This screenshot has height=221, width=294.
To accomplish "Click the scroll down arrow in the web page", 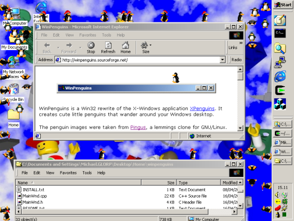I will click(x=240, y=128).
